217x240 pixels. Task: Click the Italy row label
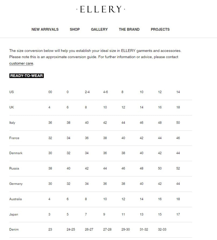(12, 123)
